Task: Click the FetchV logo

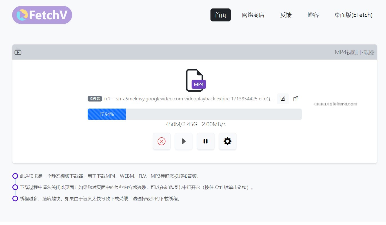Action: pos(42,15)
